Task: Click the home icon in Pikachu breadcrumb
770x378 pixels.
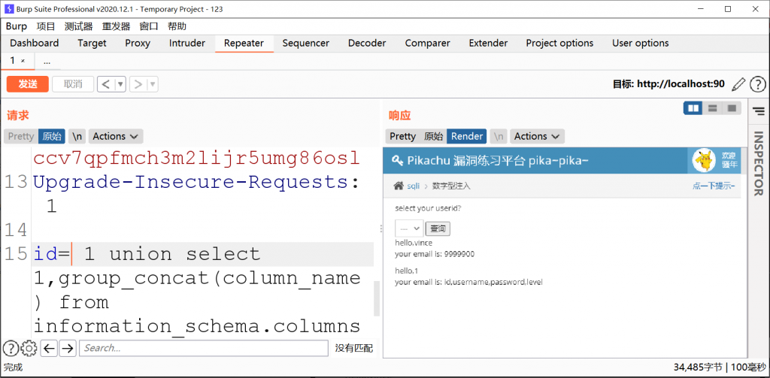Action: pyautogui.click(x=399, y=186)
